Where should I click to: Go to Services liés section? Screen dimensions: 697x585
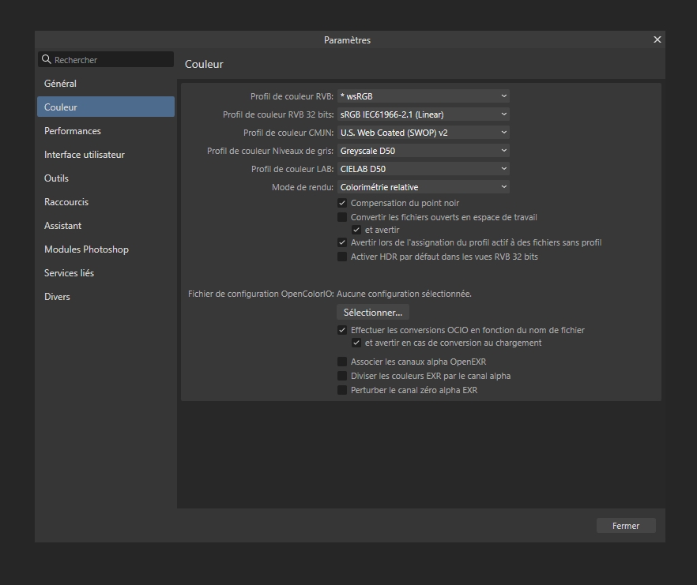[x=106, y=273]
